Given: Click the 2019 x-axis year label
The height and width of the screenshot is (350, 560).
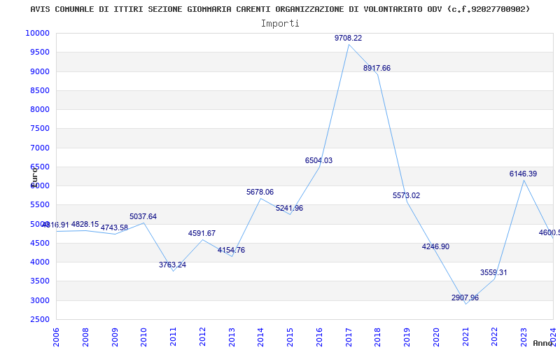Looking at the screenshot, I should pyautogui.click(x=407, y=337).
